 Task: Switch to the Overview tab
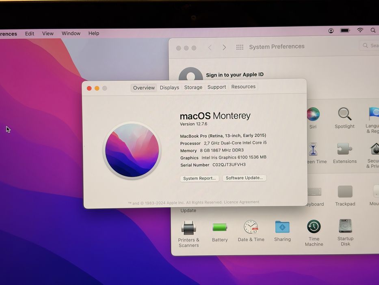(x=144, y=88)
